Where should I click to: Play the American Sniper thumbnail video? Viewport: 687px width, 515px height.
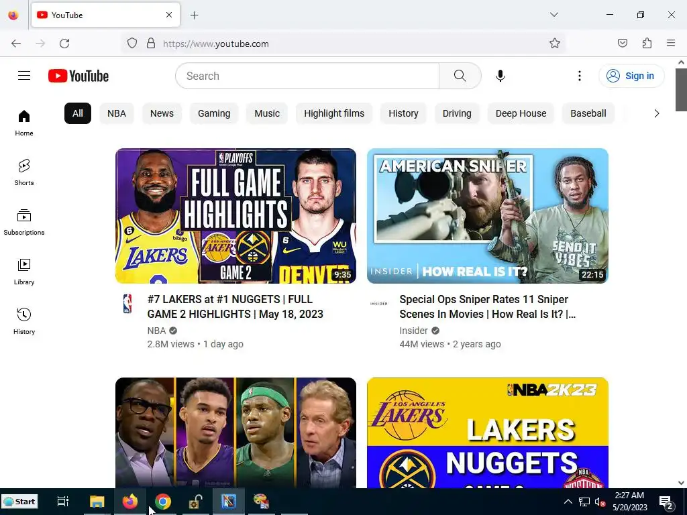[488, 216]
